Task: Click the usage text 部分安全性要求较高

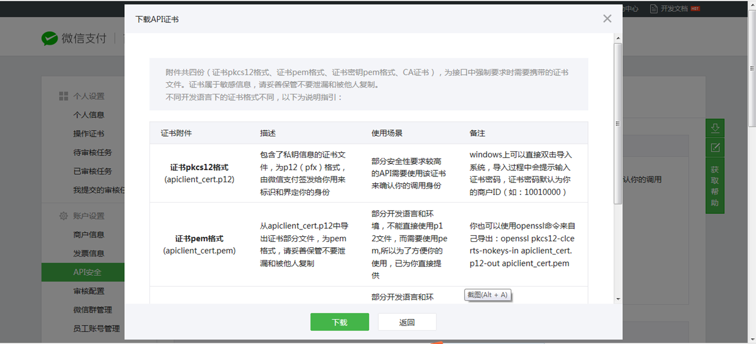Action: pos(408,173)
